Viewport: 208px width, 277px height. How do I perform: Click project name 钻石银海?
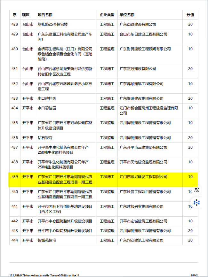(45, 138)
